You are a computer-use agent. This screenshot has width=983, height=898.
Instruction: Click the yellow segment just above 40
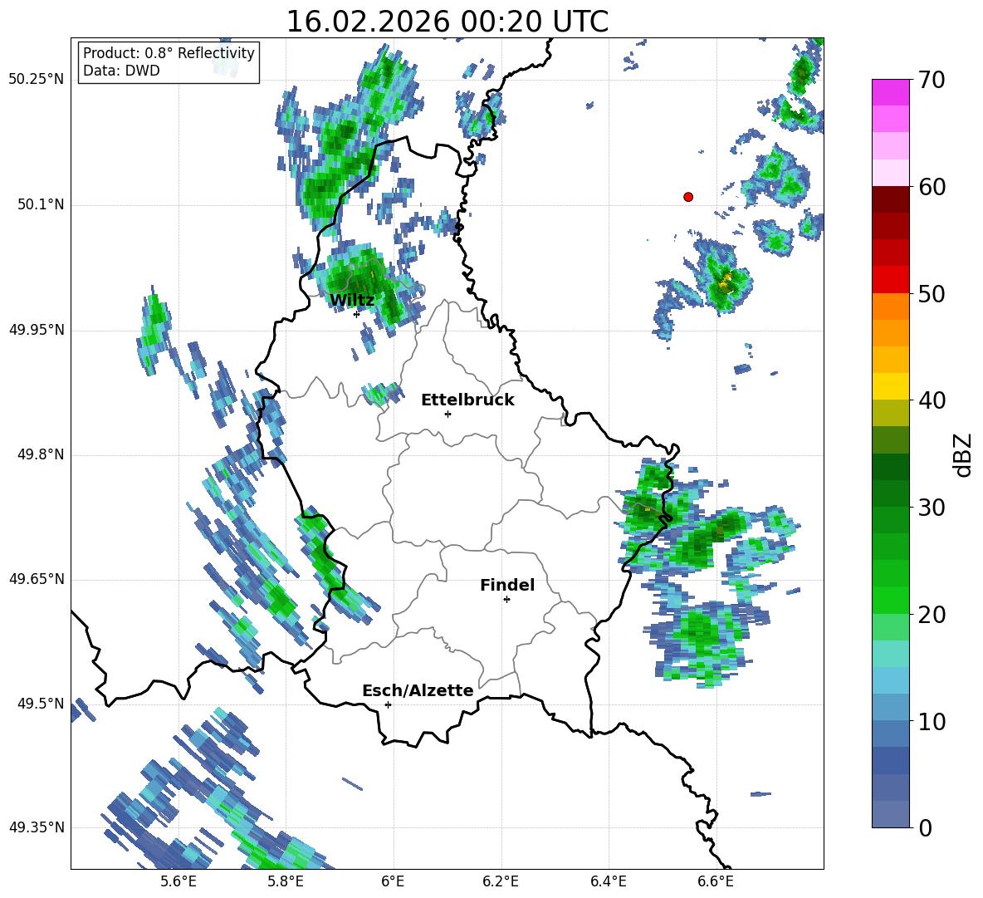coord(890,386)
